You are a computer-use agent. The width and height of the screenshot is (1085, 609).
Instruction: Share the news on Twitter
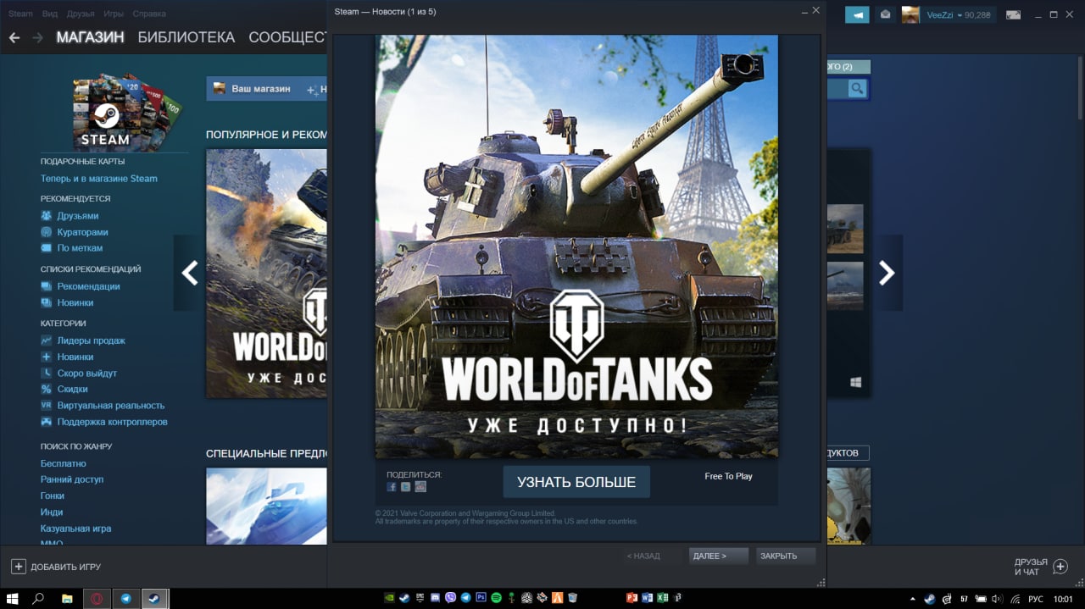[x=405, y=487]
